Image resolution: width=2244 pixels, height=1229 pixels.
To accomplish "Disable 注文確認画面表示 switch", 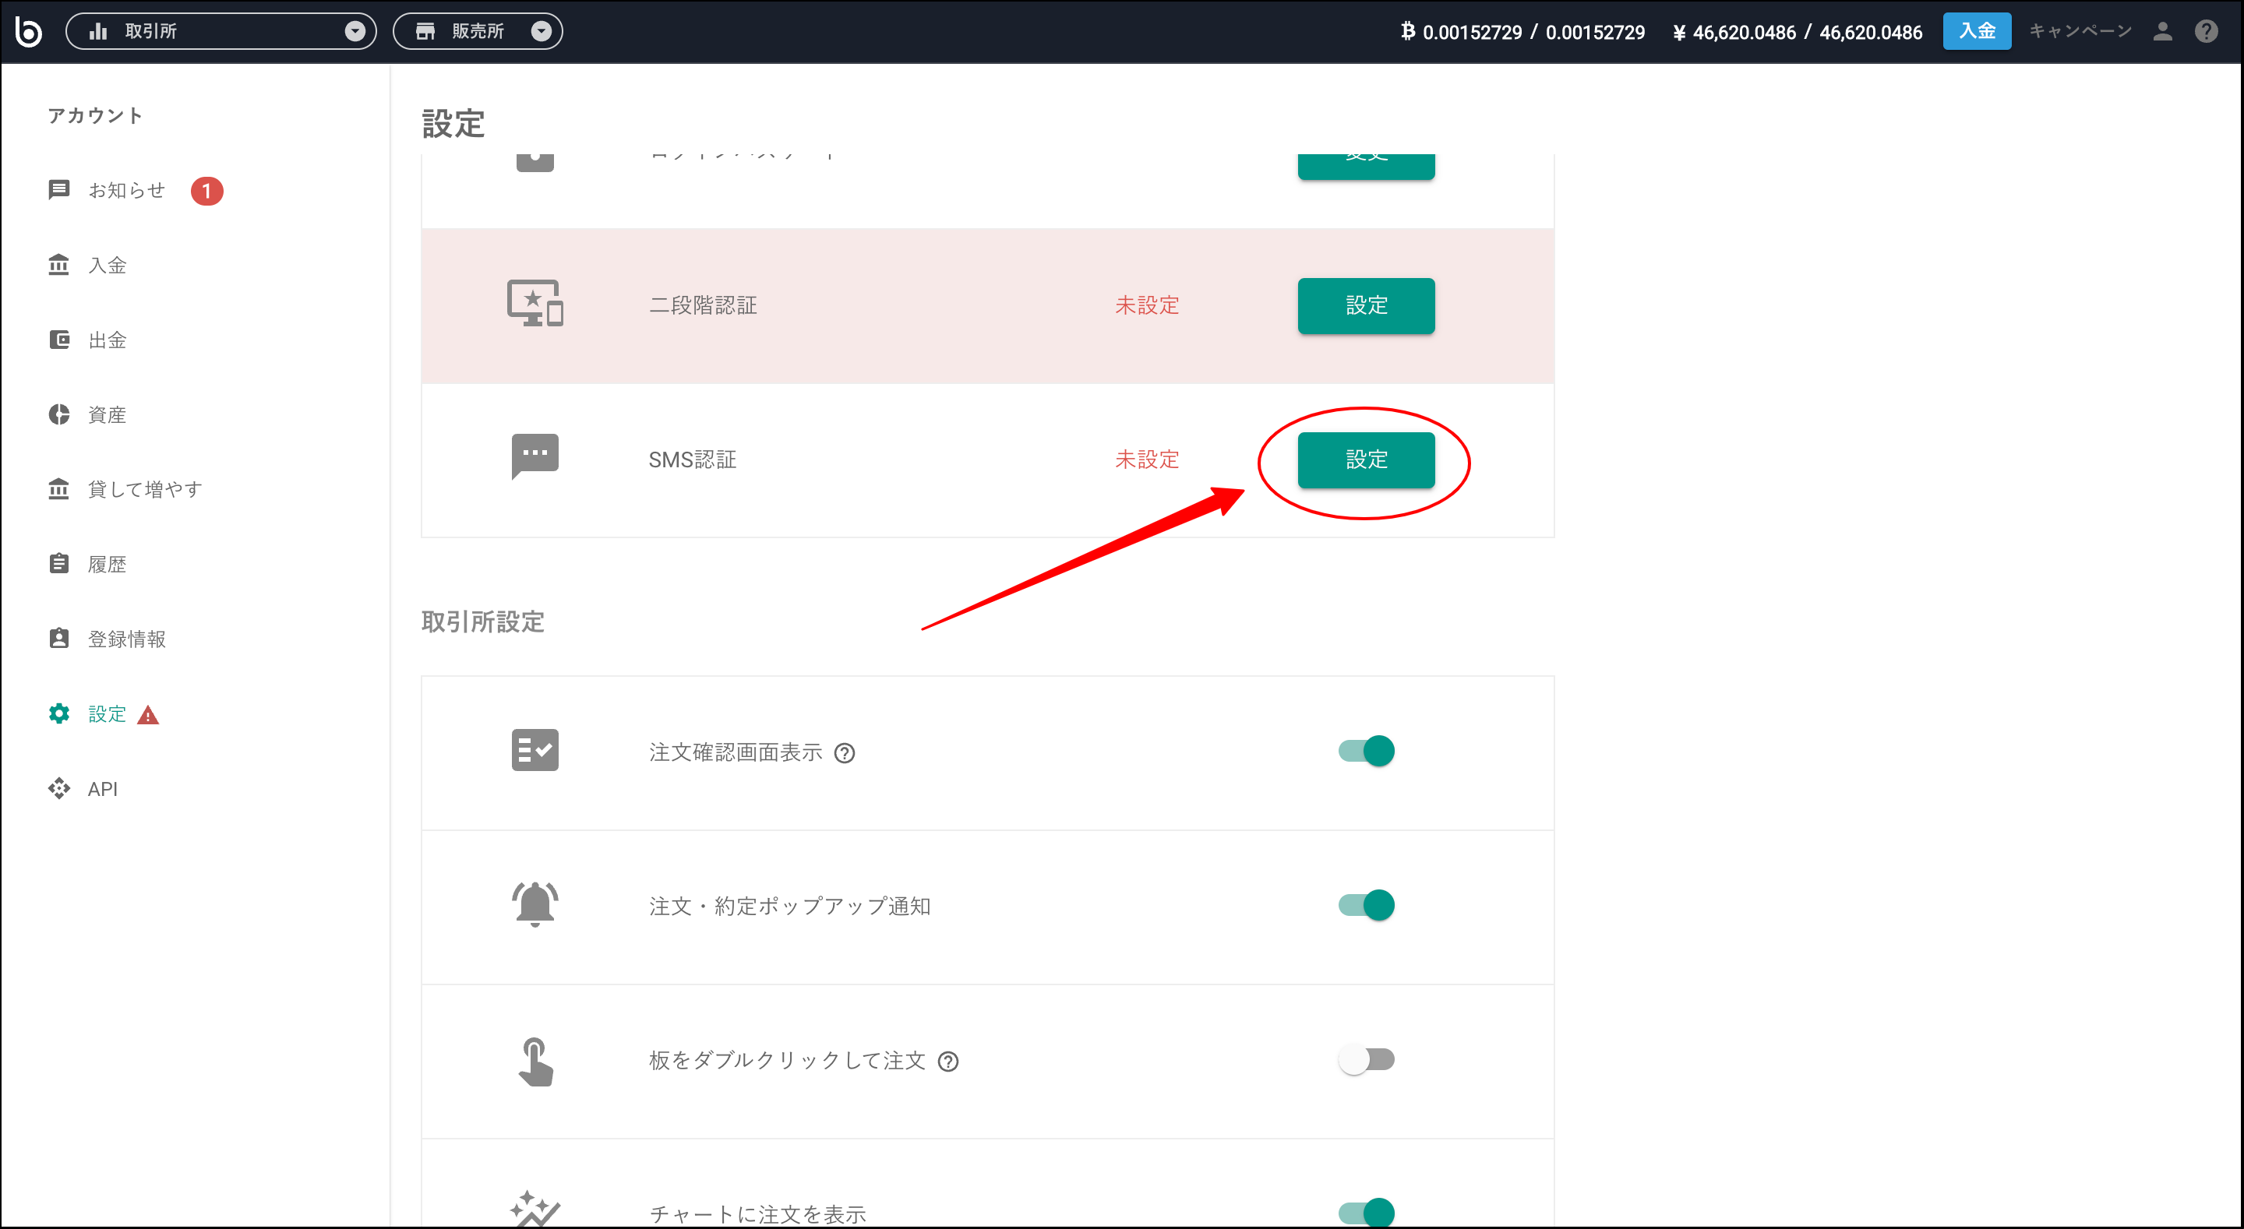I will 1366,751.
